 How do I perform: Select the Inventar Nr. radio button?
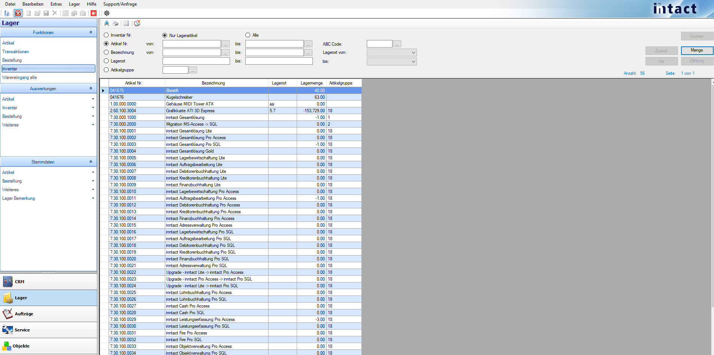tap(106, 35)
